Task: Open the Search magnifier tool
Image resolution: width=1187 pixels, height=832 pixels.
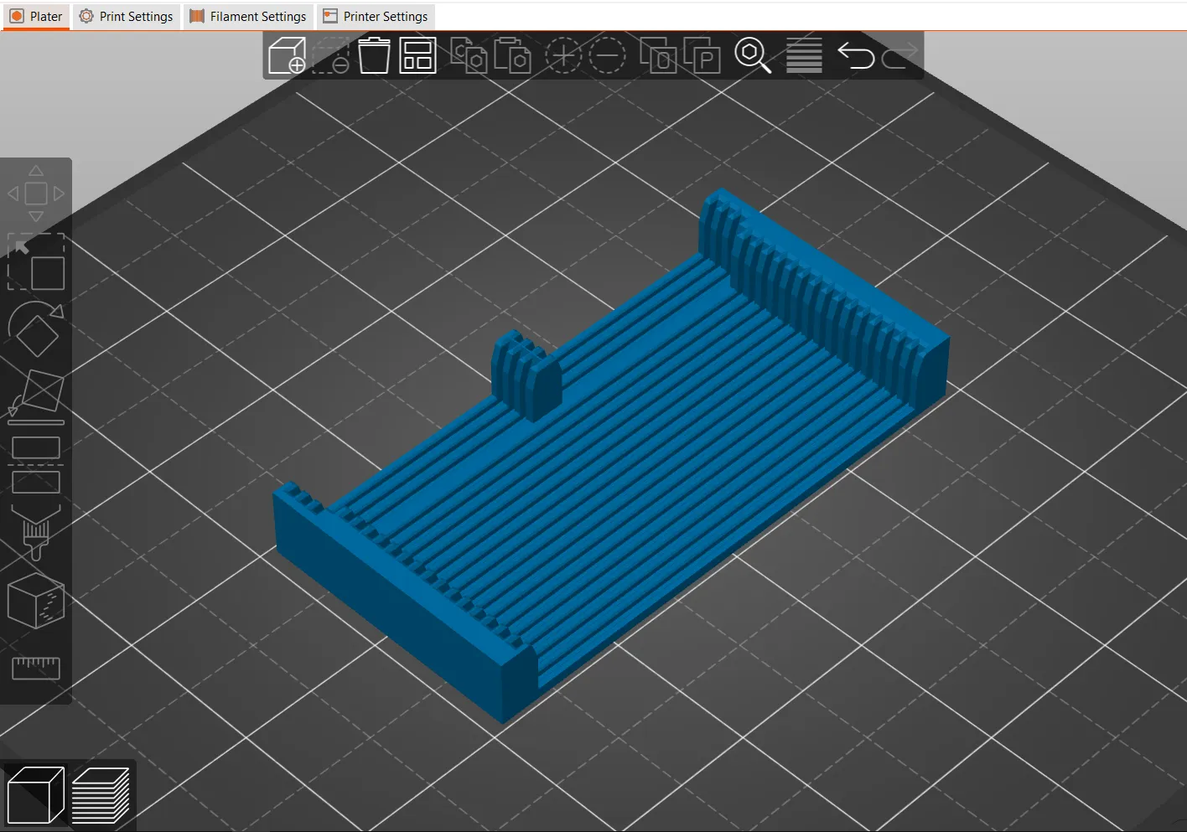Action: click(x=752, y=56)
